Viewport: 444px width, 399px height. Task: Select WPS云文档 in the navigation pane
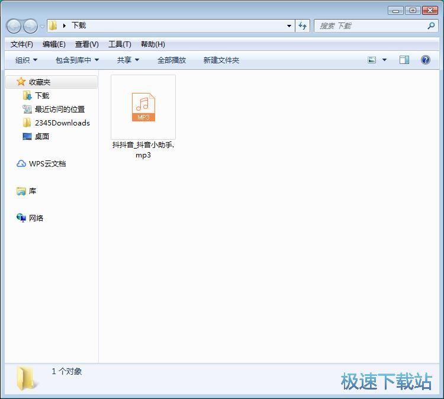click(x=47, y=163)
